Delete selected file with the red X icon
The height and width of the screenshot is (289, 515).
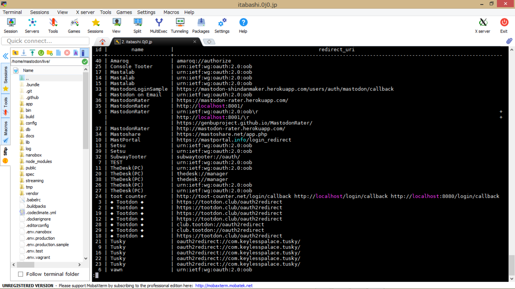pyautogui.click(x=67, y=53)
